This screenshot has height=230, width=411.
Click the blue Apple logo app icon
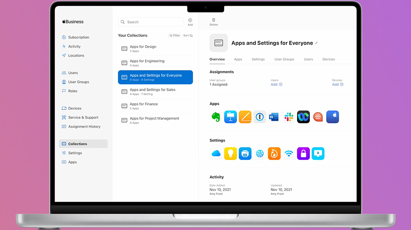332,117
